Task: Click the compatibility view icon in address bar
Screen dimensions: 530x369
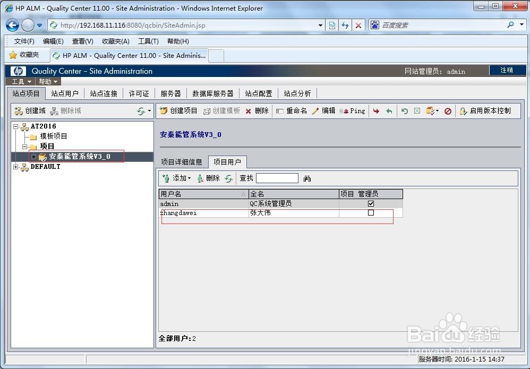Action: tap(332, 25)
